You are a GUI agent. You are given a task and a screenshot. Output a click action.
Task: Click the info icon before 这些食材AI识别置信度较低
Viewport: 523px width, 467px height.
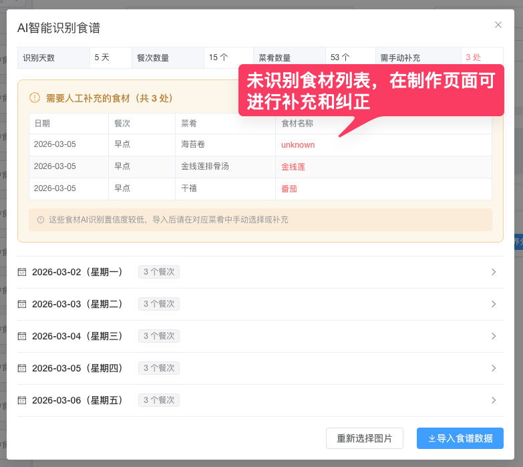[x=41, y=220]
